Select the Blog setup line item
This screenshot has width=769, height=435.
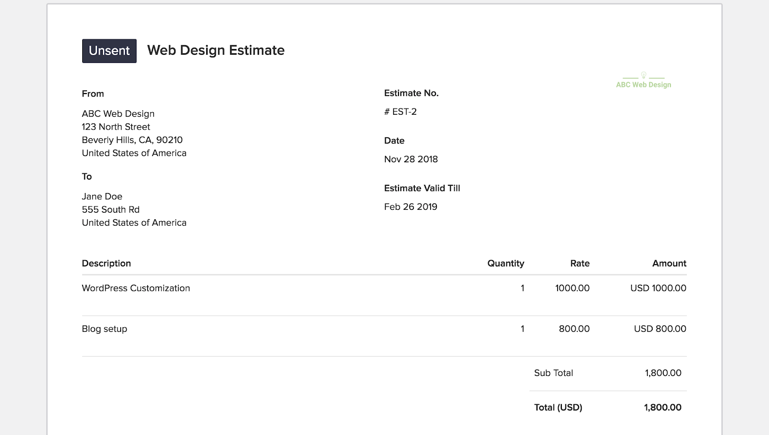tap(104, 329)
